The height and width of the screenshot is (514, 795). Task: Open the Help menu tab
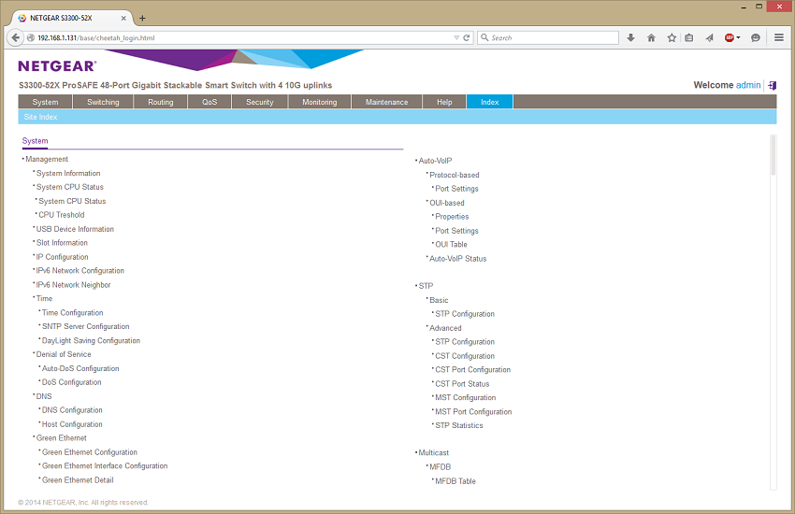click(x=444, y=102)
